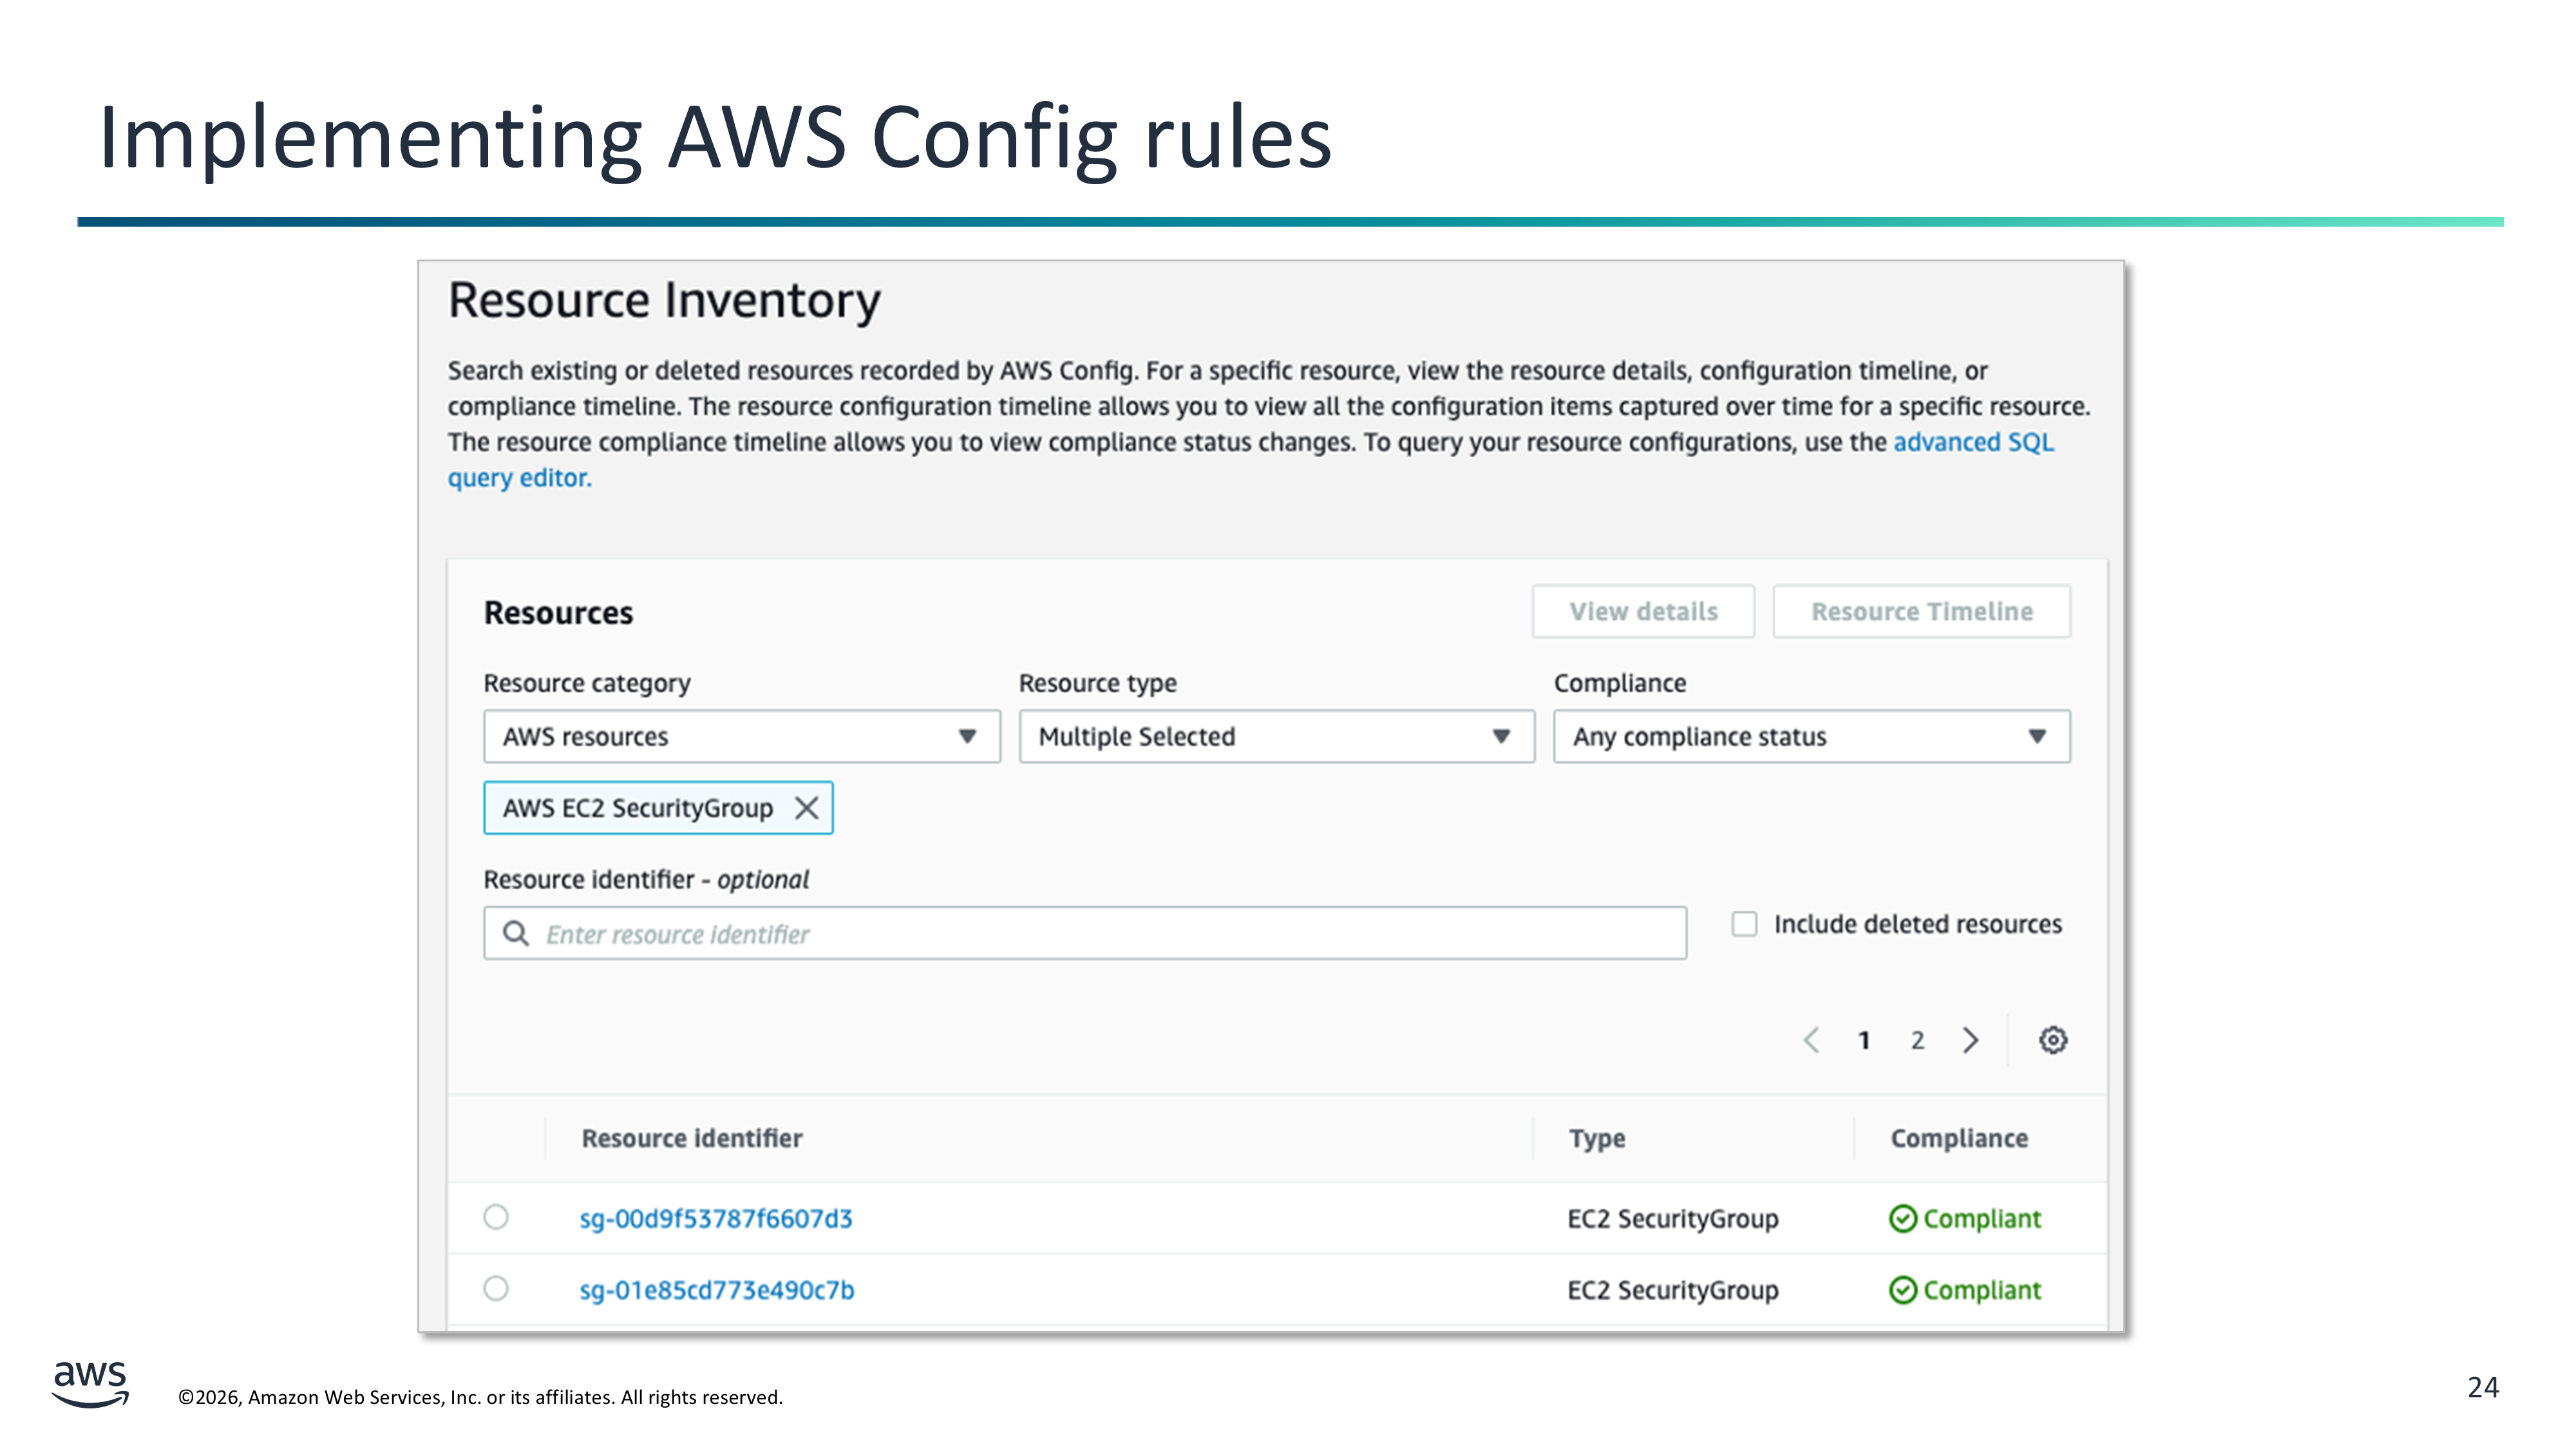Open the Any compliance status dropdown
The height and width of the screenshot is (1449, 2576).
[x=1811, y=737]
